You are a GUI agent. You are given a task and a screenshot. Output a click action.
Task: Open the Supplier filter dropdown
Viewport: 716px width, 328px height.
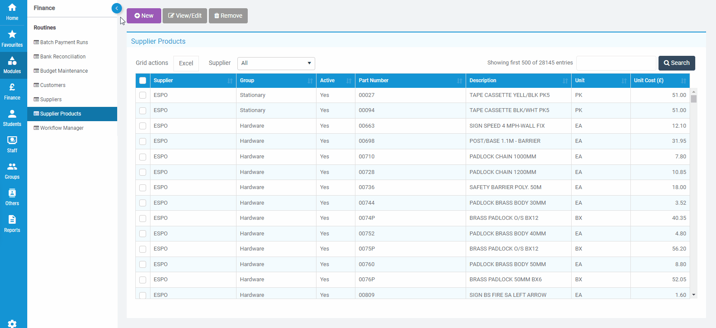point(276,63)
